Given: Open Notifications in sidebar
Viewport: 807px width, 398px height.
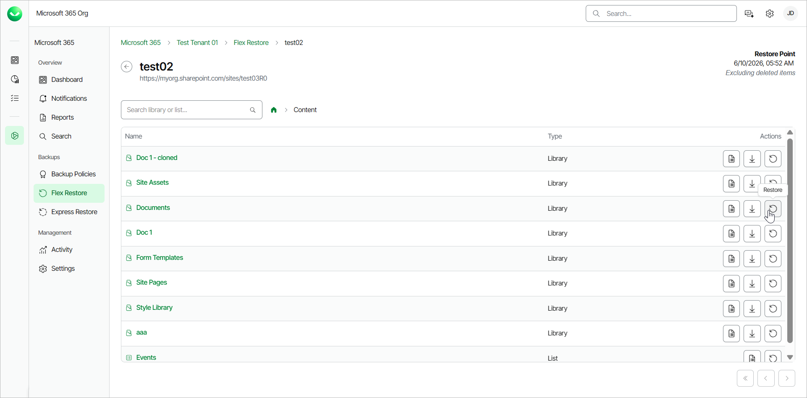Looking at the screenshot, I should click(69, 99).
